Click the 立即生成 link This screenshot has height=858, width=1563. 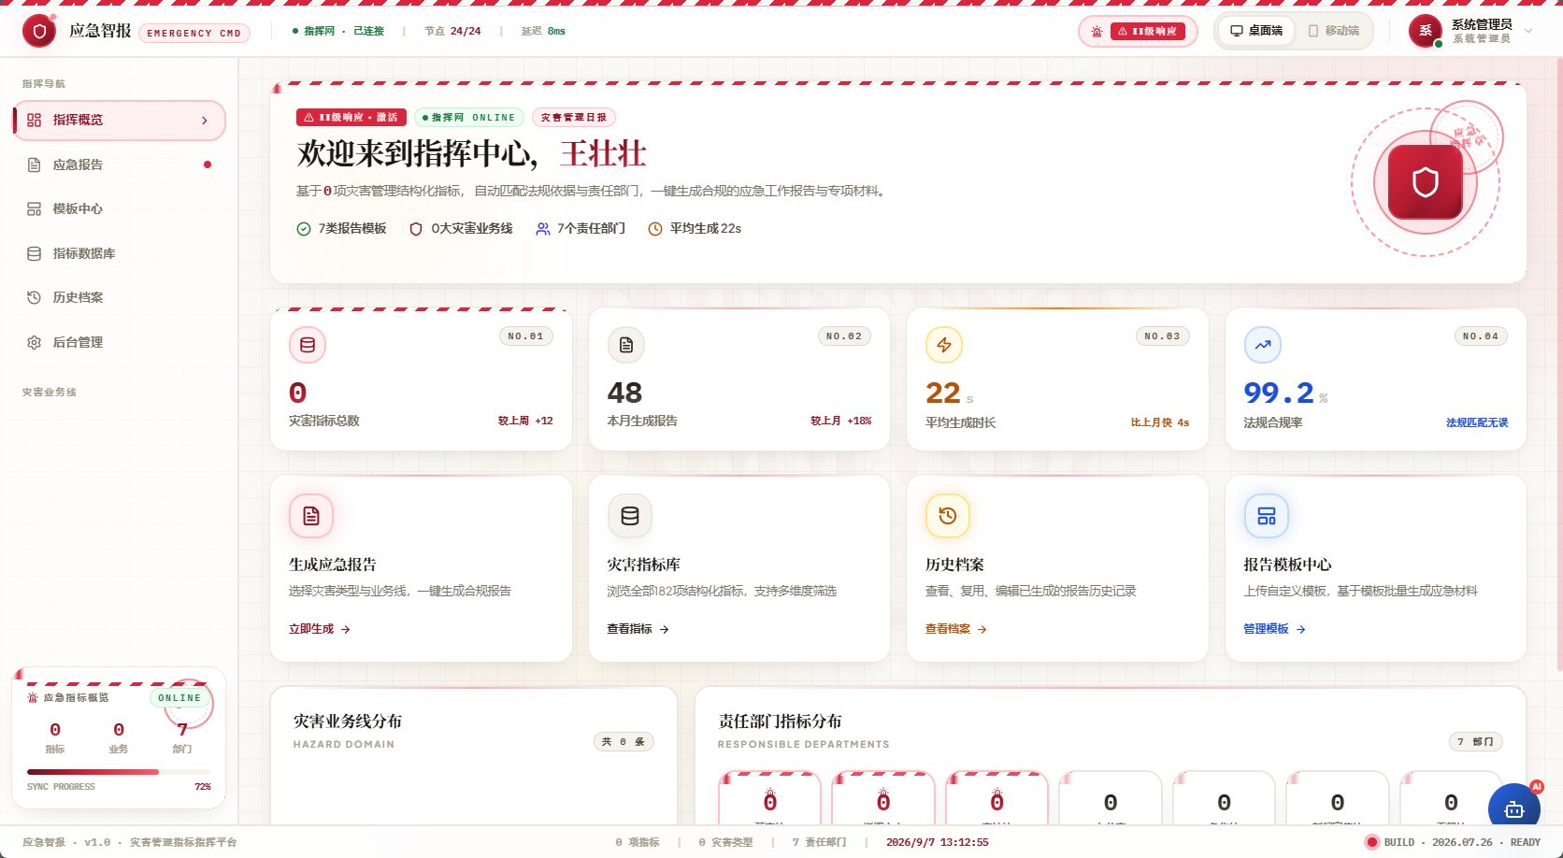320,629
